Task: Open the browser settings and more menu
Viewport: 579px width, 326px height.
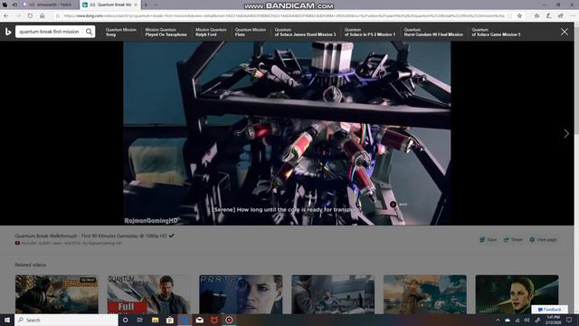Action: 573,16
